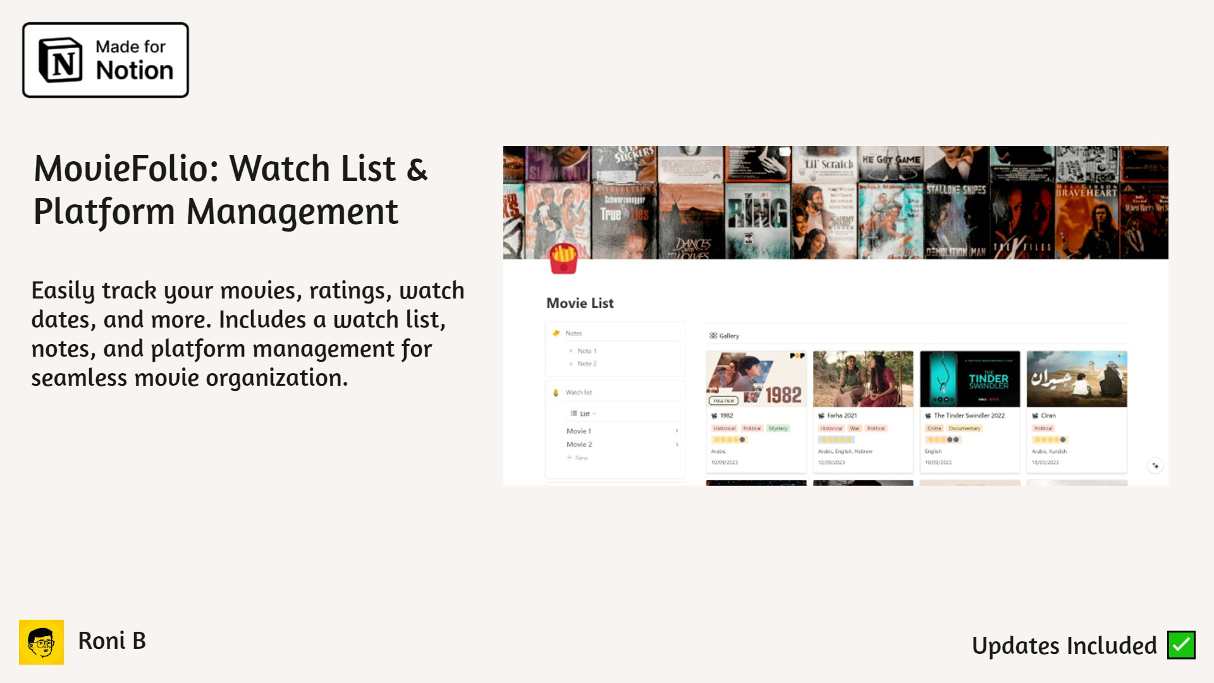Click the pushpin icon beside Notes
This screenshot has width=1214, height=683.
click(556, 333)
